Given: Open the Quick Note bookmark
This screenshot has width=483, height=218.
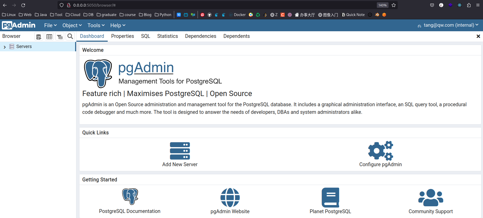Looking at the screenshot, I should [x=353, y=15].
